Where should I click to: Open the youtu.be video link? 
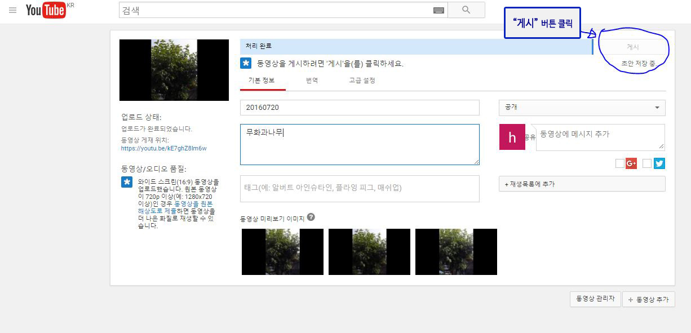pyautogui.click(x=163, y=149)
